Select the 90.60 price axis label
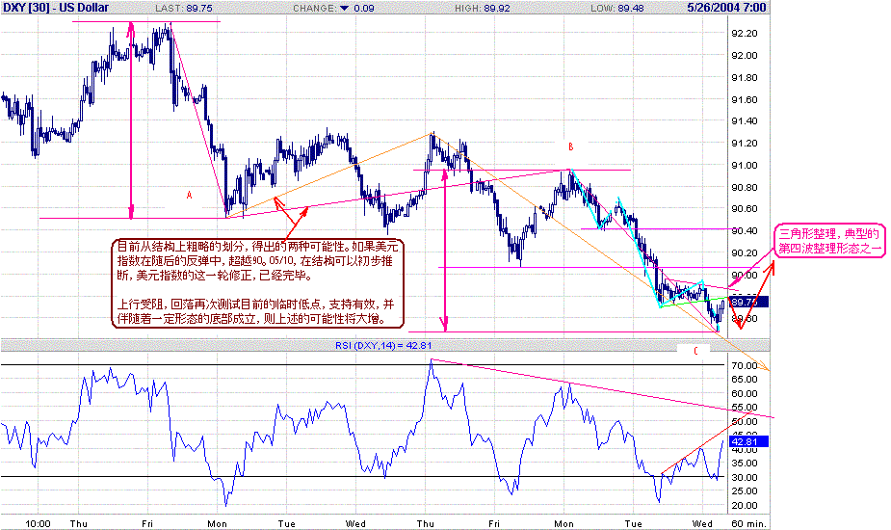 click(744, 209)
